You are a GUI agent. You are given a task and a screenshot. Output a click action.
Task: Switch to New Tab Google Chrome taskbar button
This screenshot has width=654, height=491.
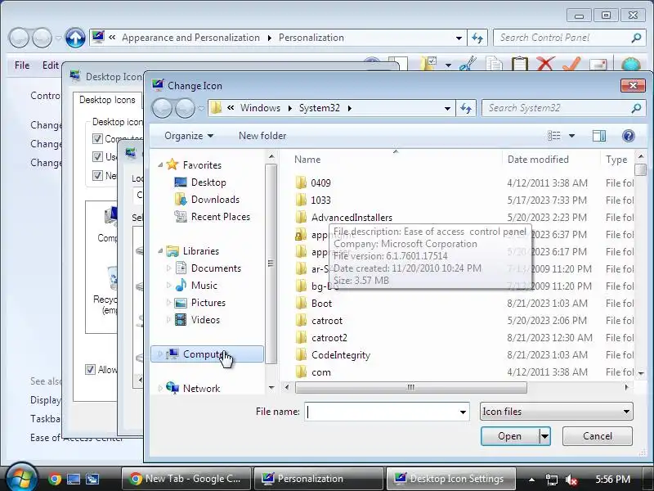pos(186,479)
